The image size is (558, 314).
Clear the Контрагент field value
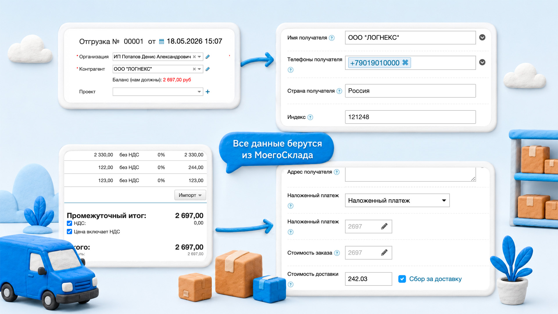coord(194,69)
